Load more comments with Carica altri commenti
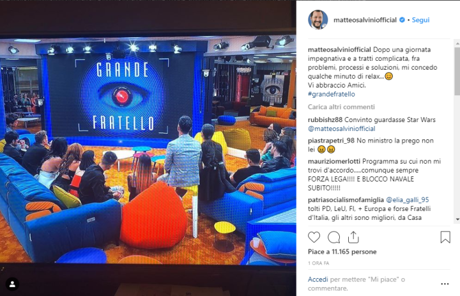This screenshot has width=460, height=296. tap(341, 107)
